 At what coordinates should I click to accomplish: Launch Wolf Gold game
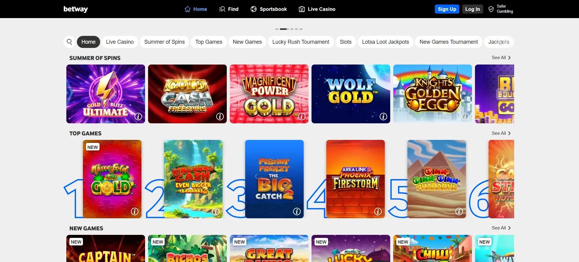(351, 94)
